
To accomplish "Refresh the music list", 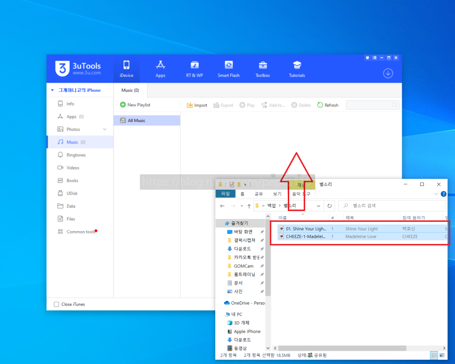I will pos(328,105).
